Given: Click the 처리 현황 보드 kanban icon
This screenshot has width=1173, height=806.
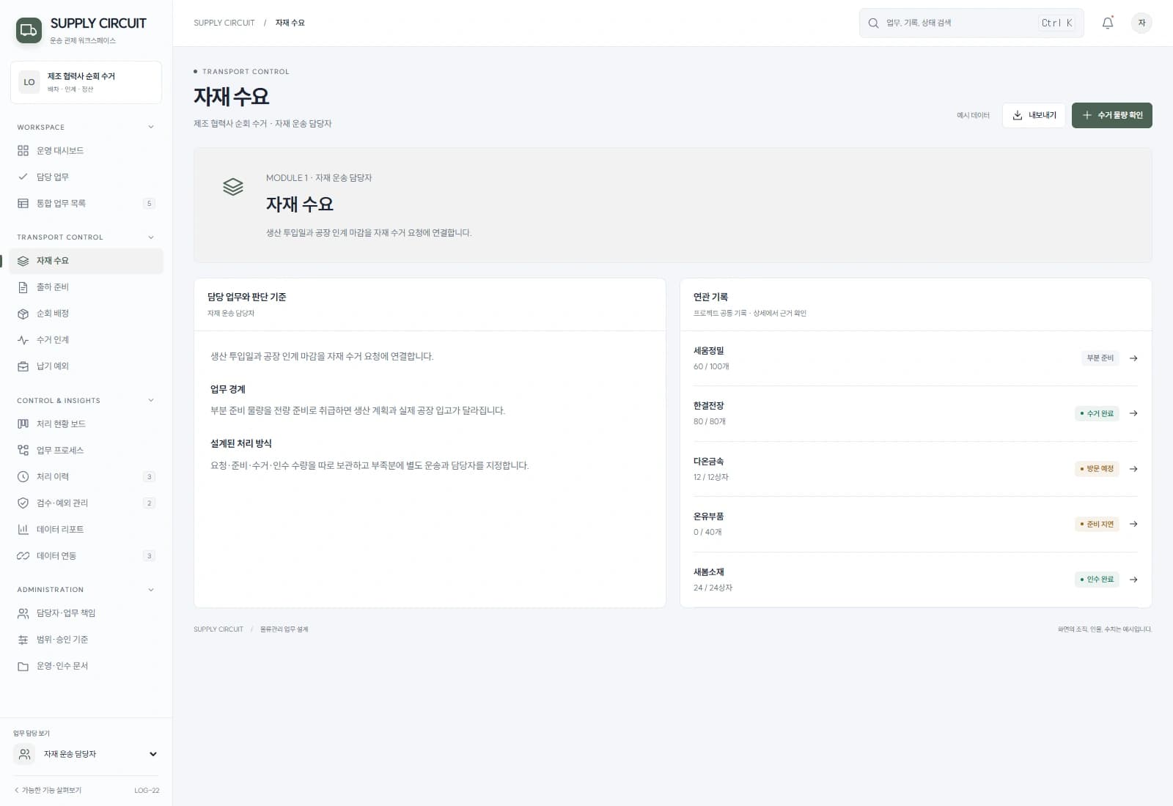Looking at the screenshot, I should point(23,424).
